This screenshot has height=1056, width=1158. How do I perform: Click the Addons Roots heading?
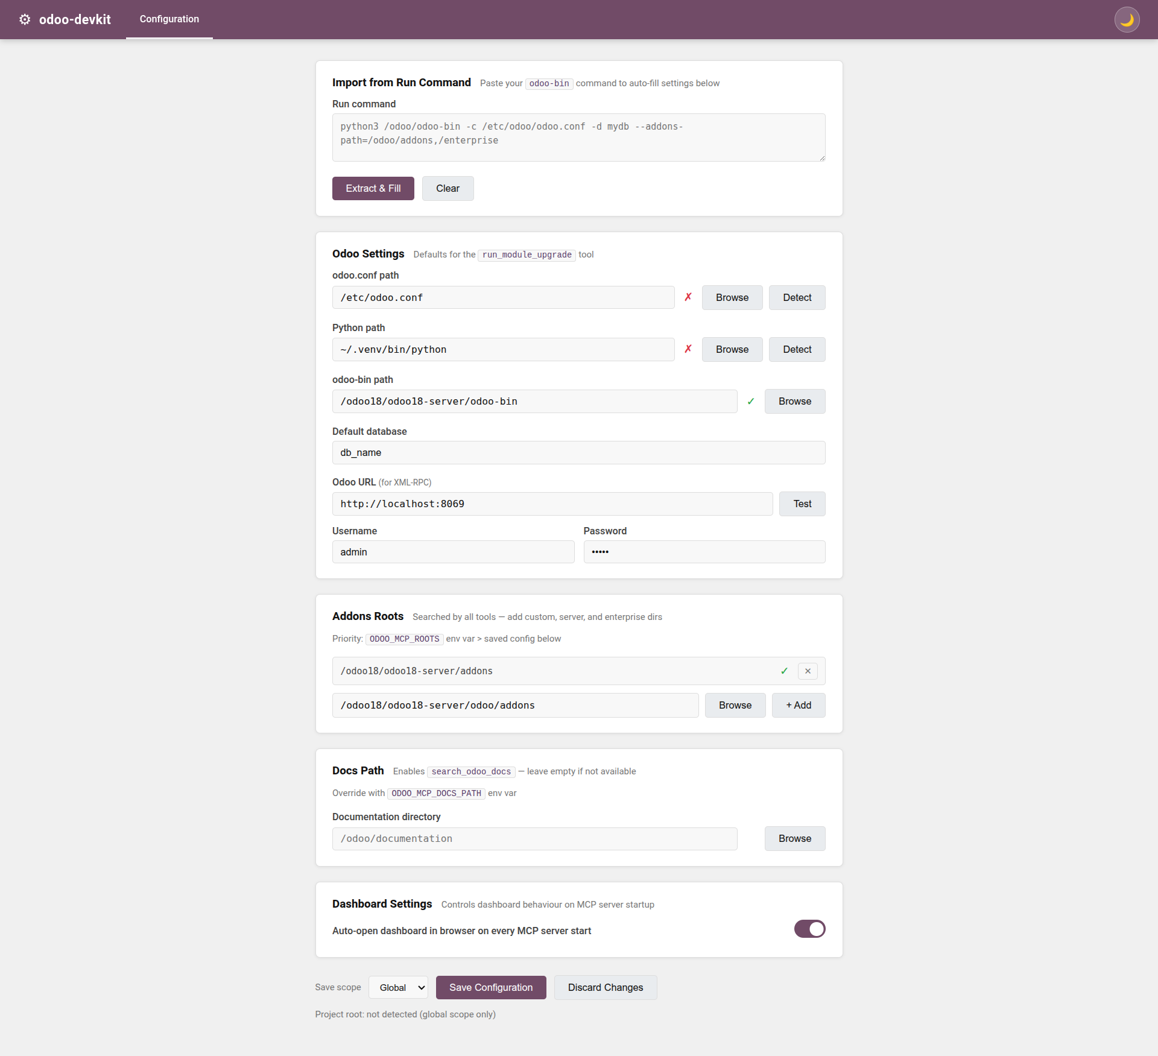[x=367, y=616]
